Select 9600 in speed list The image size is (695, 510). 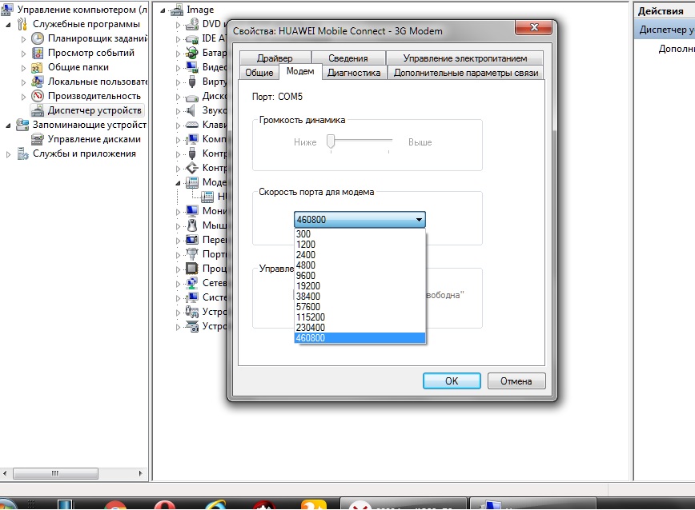[x=360, y=276]
